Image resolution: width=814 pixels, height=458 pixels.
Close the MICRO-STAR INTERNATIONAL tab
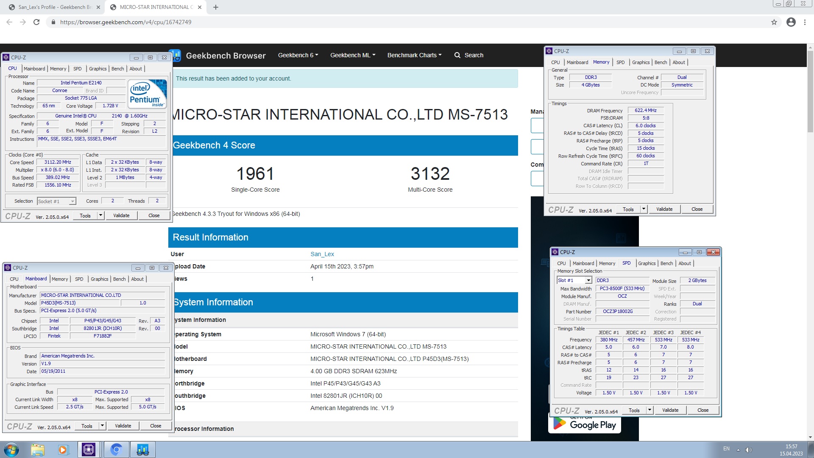[x=200, y=7]
